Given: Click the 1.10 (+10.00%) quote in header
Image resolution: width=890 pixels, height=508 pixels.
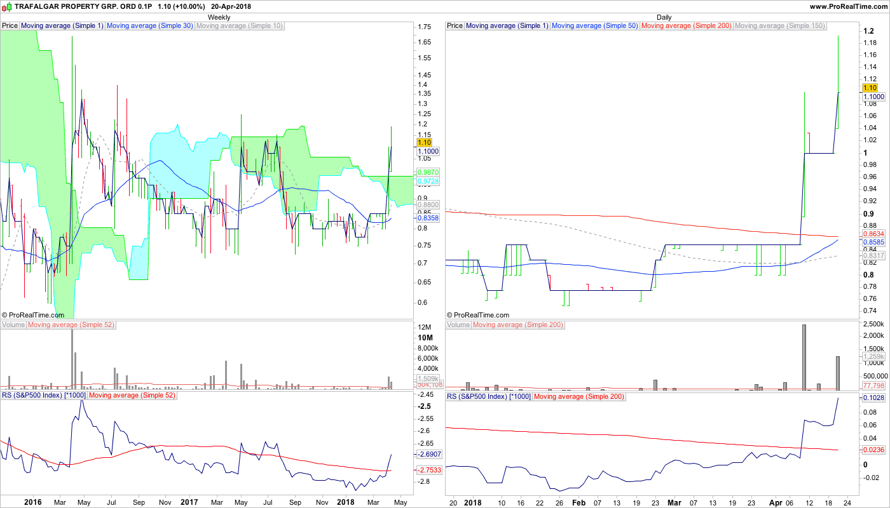Looking at the screenshot, I should pyautogui.click(x=181, y=6).
